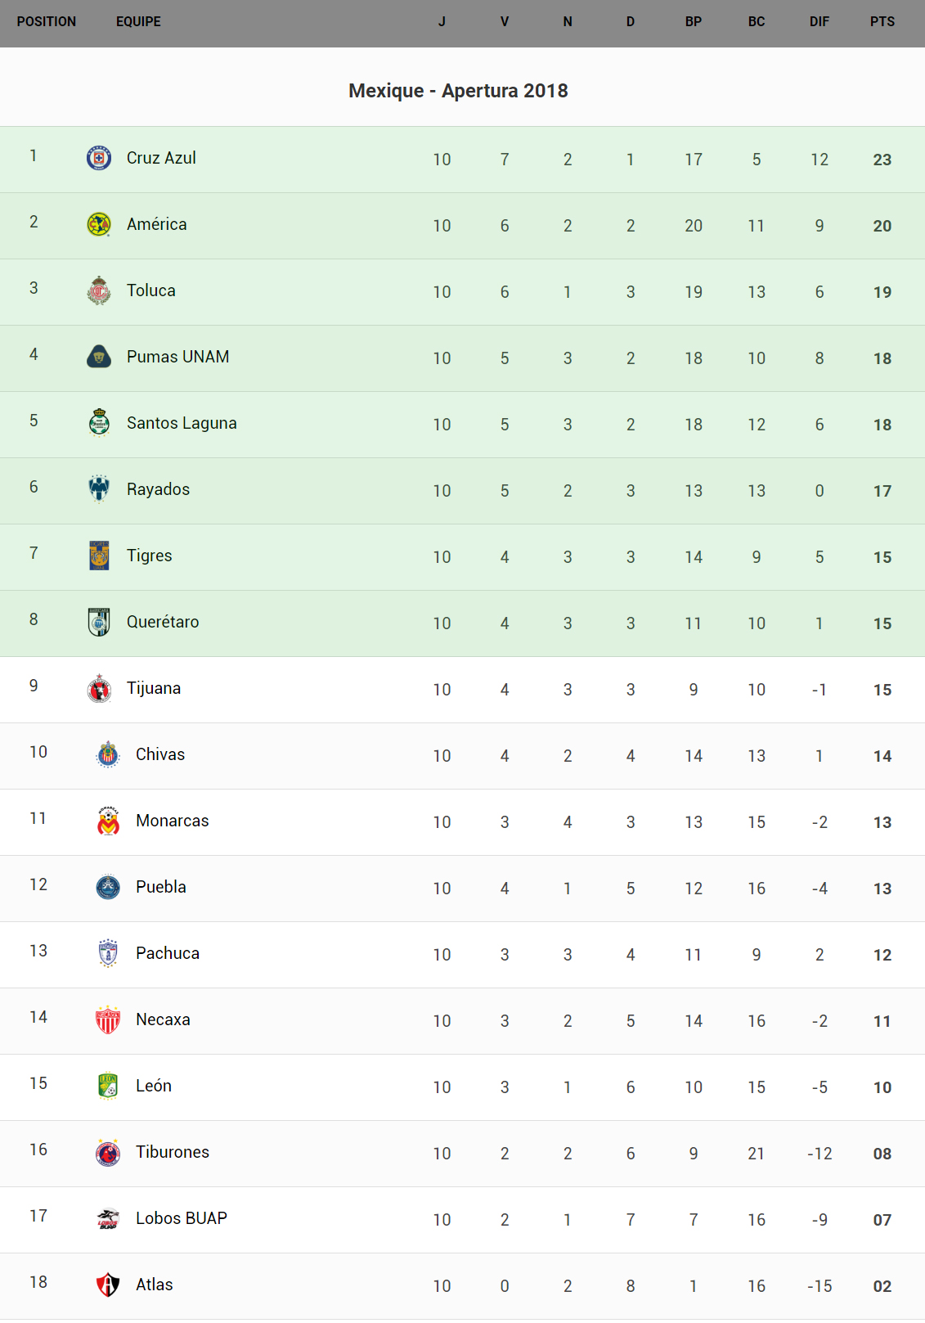Click the DIF column header
The width and height of the screenshot is (925, 1323).
819,22
